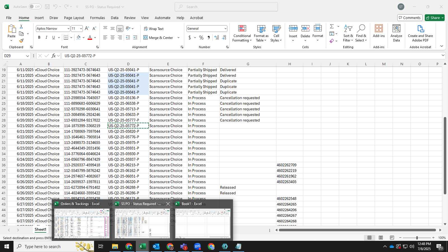Open the font name Aptos Narrow dropdown
Screen dimensions: 448x252
point(68,29)
